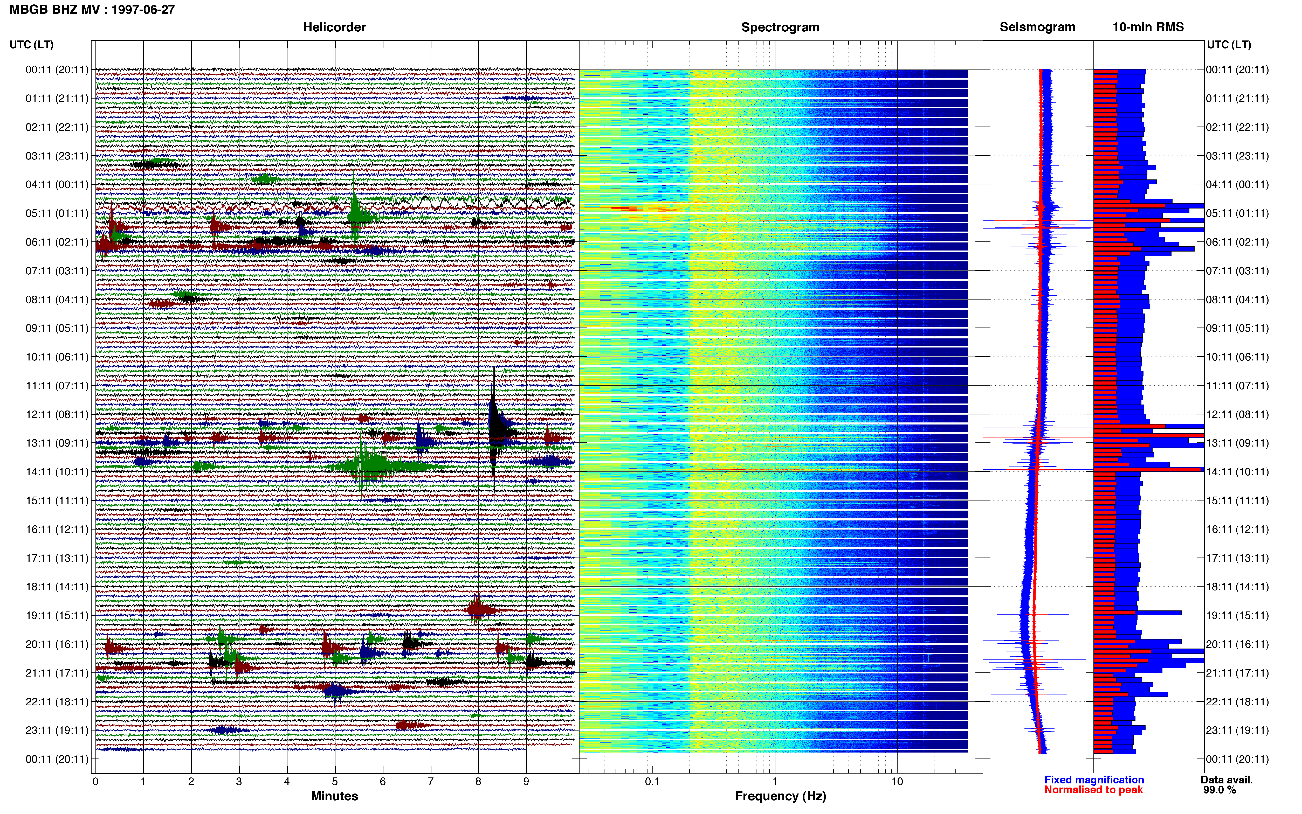
Task: Click the '1' tick on the Frequency (Hz) axis
Action: [x=775, y=782]
